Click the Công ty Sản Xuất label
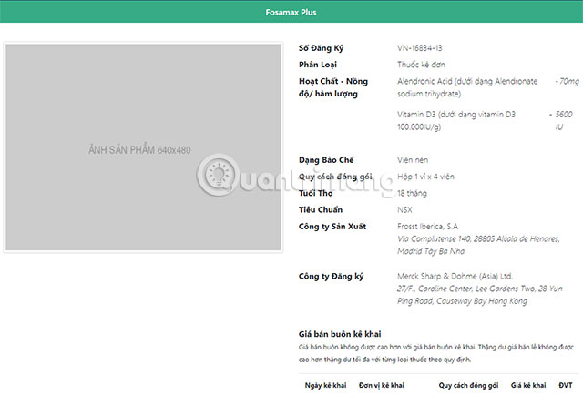This screenshot has width=583, height=395. 332,227
